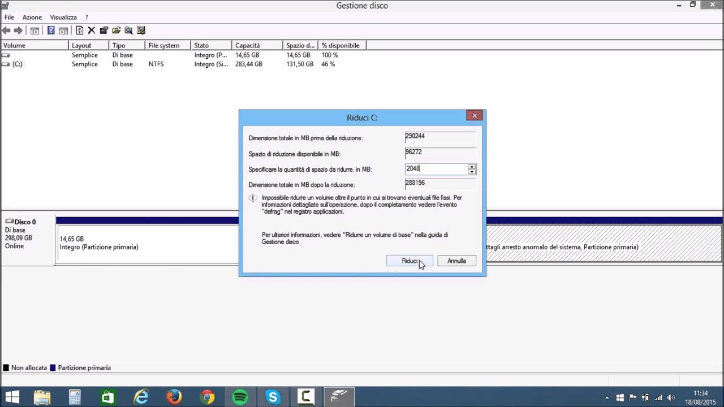The image size is (724, 407).
Task: Click the Back arrow in the toolbar
Action: [x=6, y=31]
